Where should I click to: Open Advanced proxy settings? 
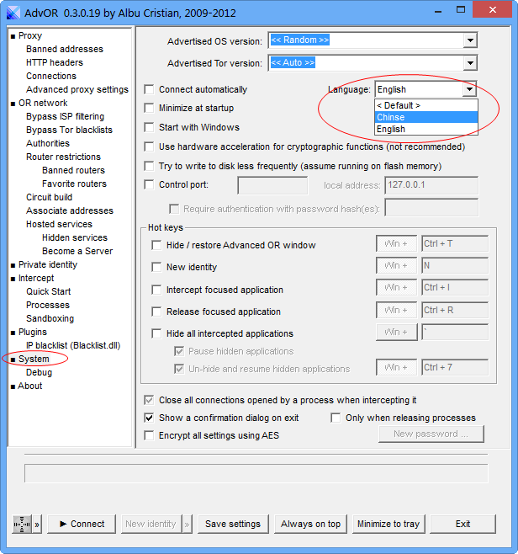click(x=77, y=89)
